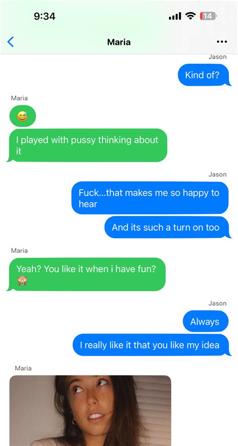The image size is (238, 446).
Task: Open Maria's contact details from title
Action: [118, 42]
